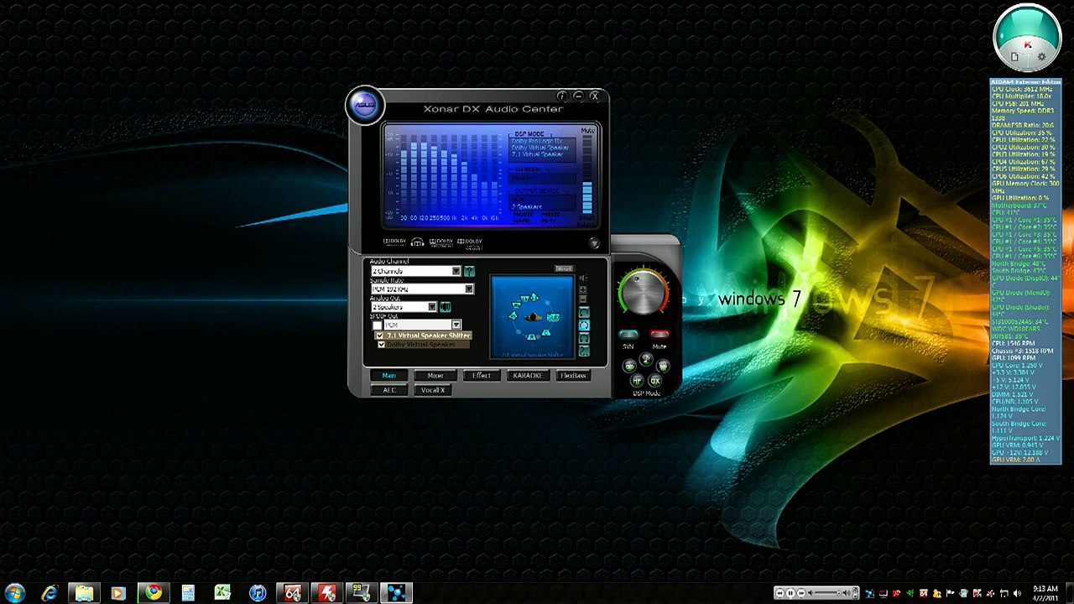Select the Music DSP mode button
Image resolution: width=1074 pixels, height=604 pixels.
point(646,360)
